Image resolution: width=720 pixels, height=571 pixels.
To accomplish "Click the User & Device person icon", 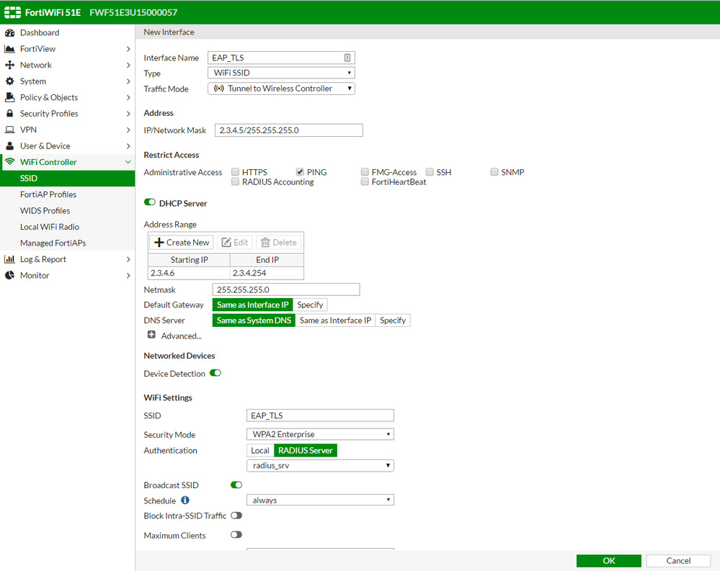I will 9,146.
